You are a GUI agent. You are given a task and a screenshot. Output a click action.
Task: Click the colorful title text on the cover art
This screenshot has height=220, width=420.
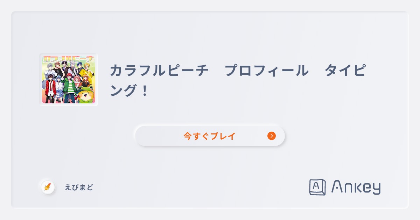(x=69, y=59)
